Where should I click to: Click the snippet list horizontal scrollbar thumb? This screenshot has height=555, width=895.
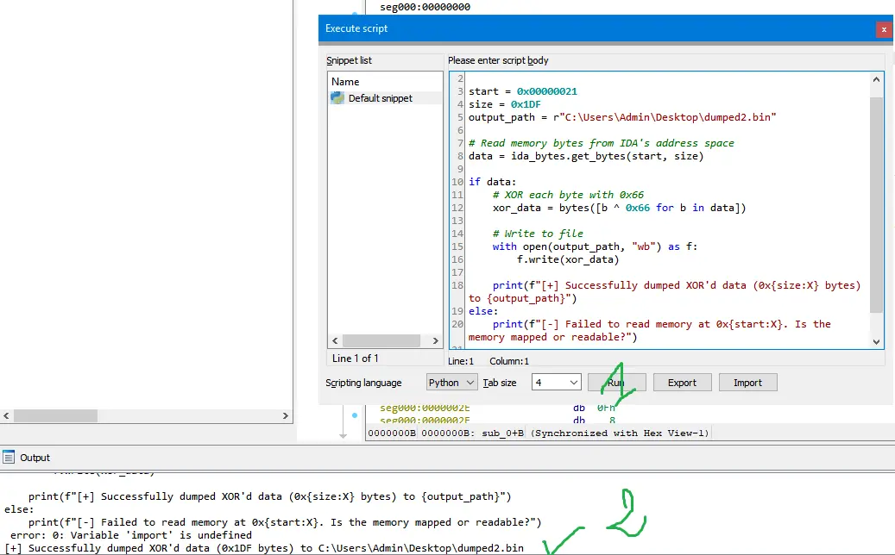pos(381,340)
